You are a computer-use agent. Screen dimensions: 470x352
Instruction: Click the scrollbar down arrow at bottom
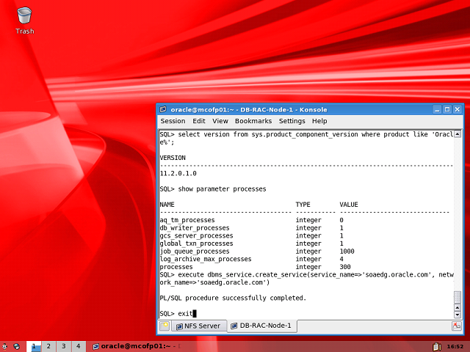click(458, 315)
